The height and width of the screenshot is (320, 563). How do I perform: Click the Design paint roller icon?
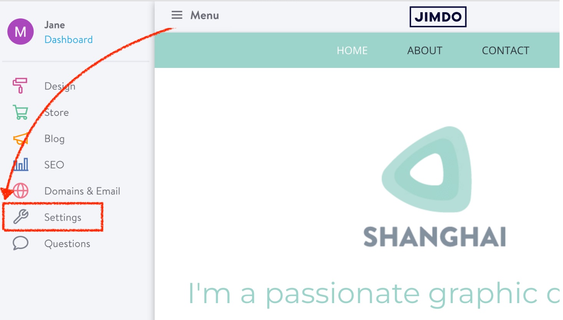20,86
